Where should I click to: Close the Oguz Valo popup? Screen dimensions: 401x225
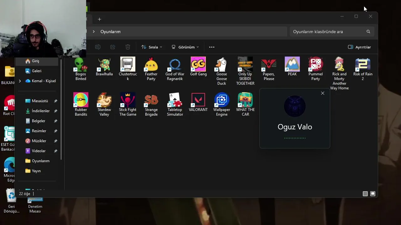click(323, 93)
